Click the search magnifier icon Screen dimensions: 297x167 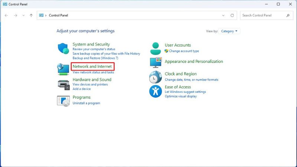pos(288,15)
